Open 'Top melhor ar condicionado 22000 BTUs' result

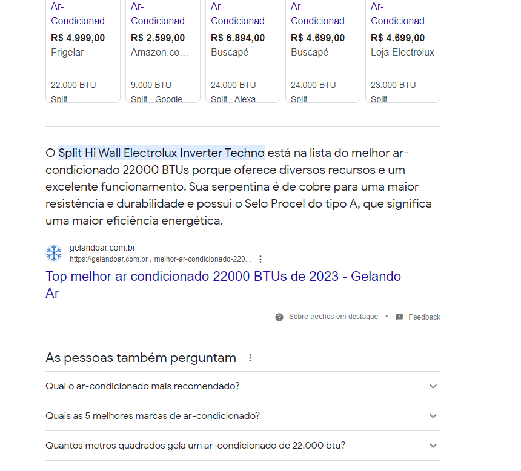click(223, 285)
